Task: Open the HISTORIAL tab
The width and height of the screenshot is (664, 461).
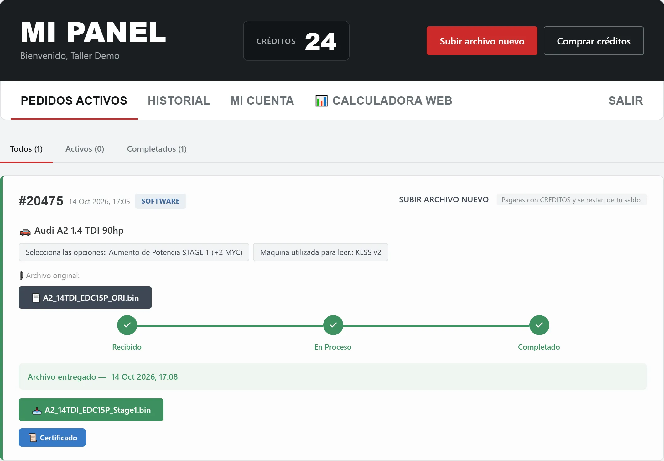Action: point(179,101)
